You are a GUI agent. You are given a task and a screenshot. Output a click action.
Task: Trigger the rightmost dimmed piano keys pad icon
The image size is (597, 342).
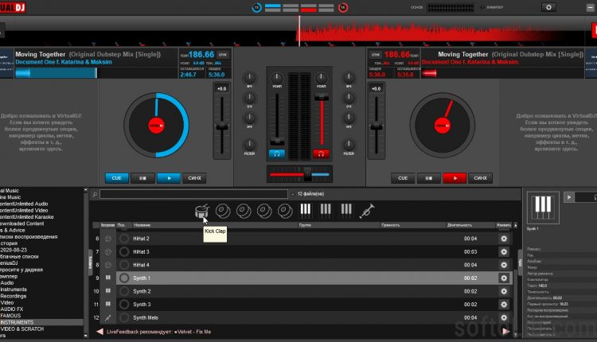click(x=346, y=210)
